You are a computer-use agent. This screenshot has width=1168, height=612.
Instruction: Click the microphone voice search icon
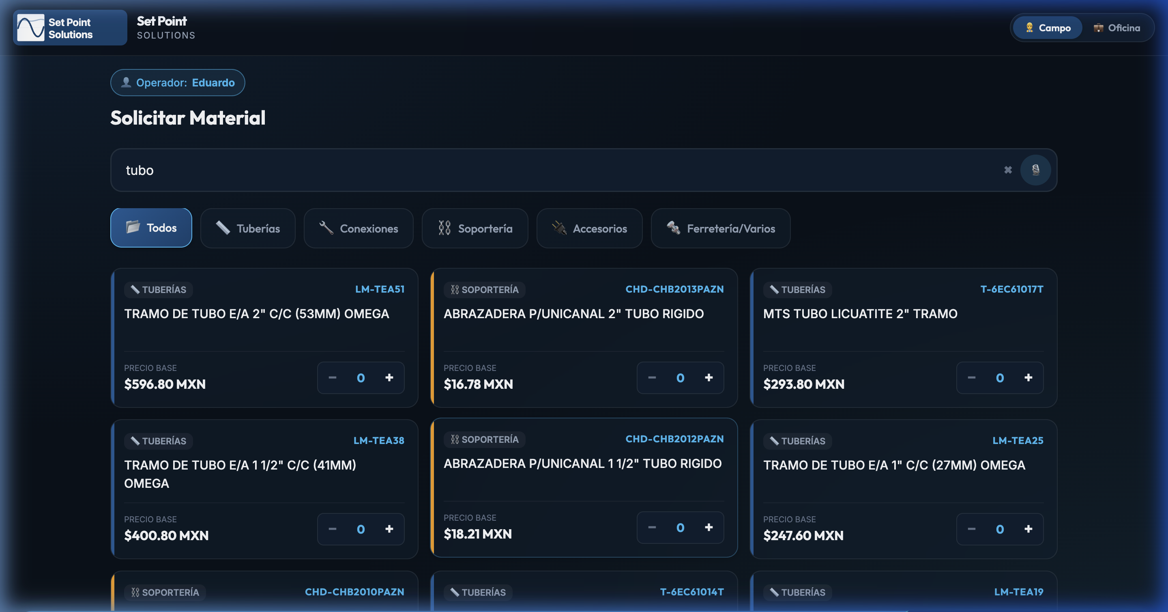pyautogui.click(x=1035, y=170)
